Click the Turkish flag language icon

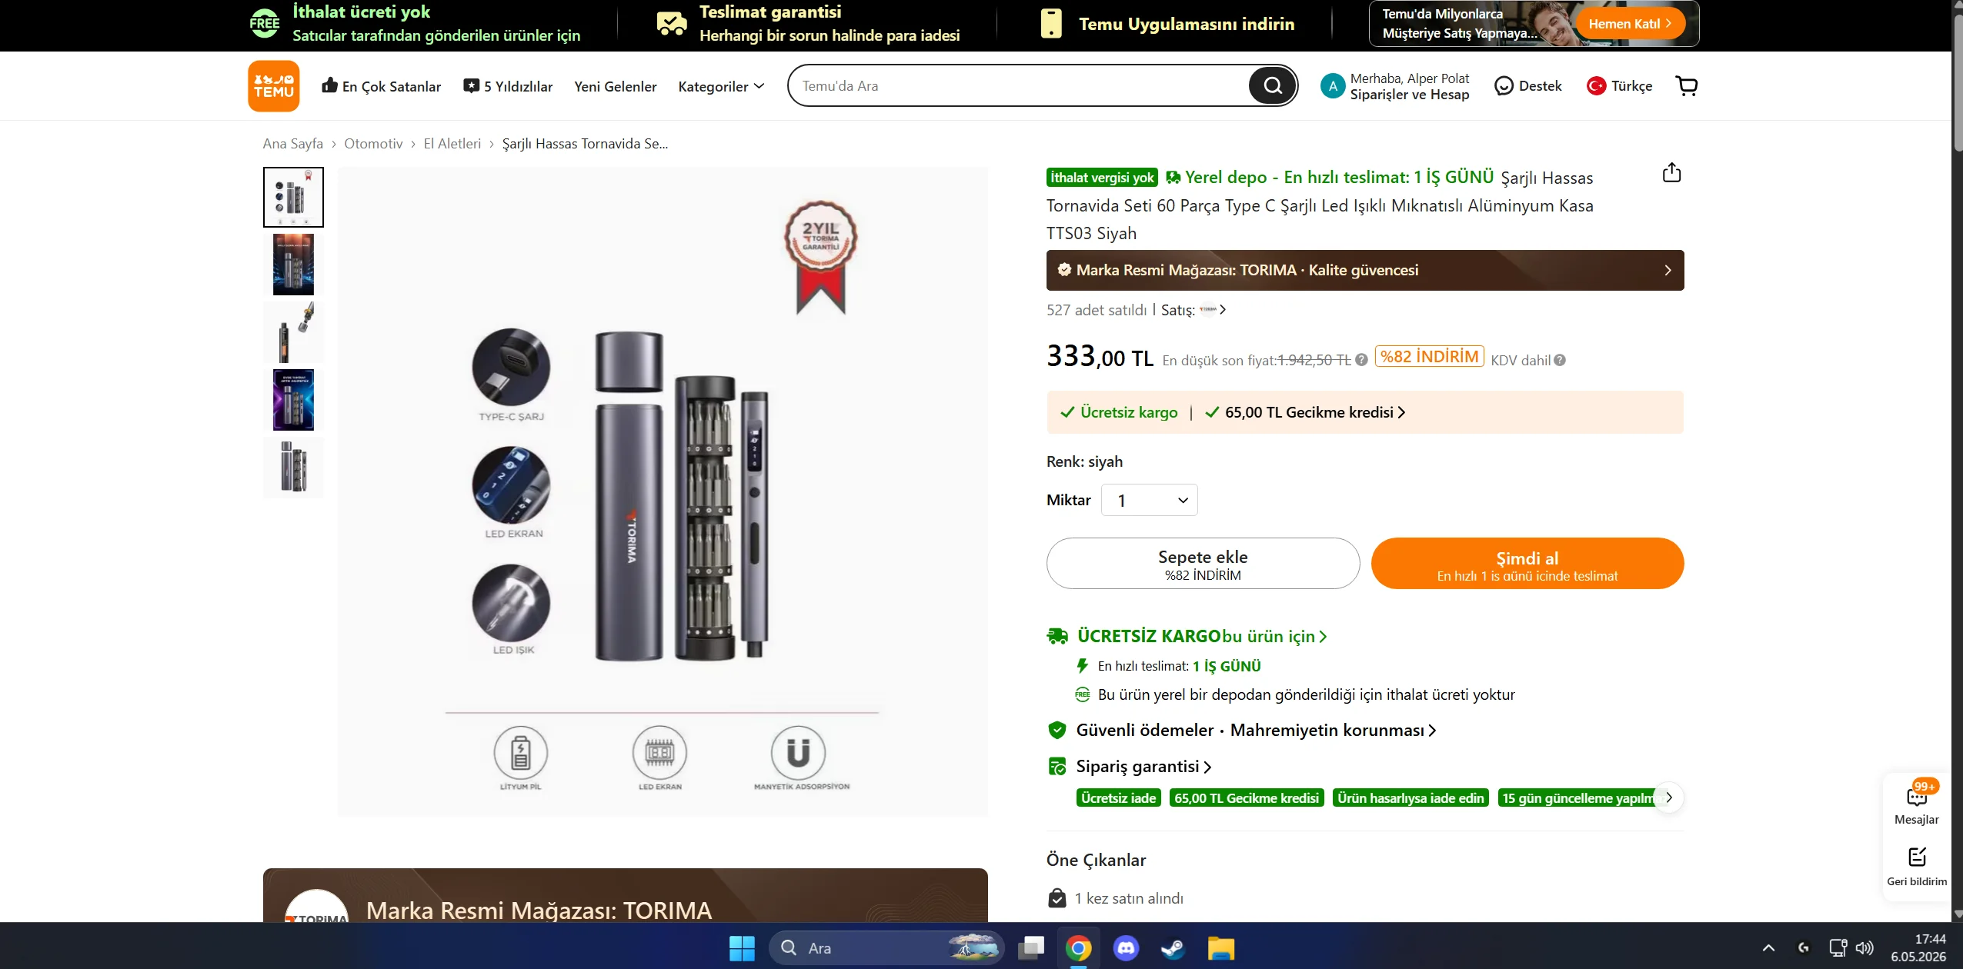1596,86
